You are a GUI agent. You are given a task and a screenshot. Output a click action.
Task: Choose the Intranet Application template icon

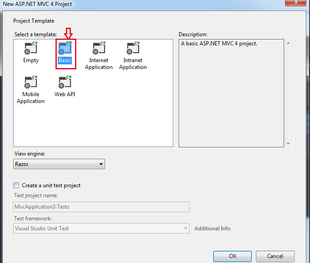coord(133,48)
